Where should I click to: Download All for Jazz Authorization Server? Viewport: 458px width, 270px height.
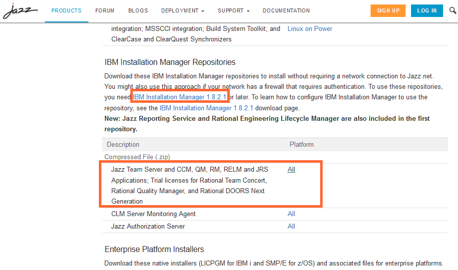point(291,226)
